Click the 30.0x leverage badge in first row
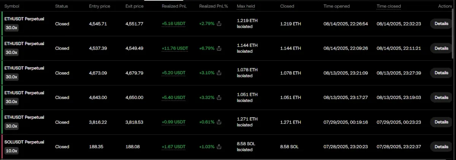The width and height of the screenshot is (456, 160). [11, 28]
